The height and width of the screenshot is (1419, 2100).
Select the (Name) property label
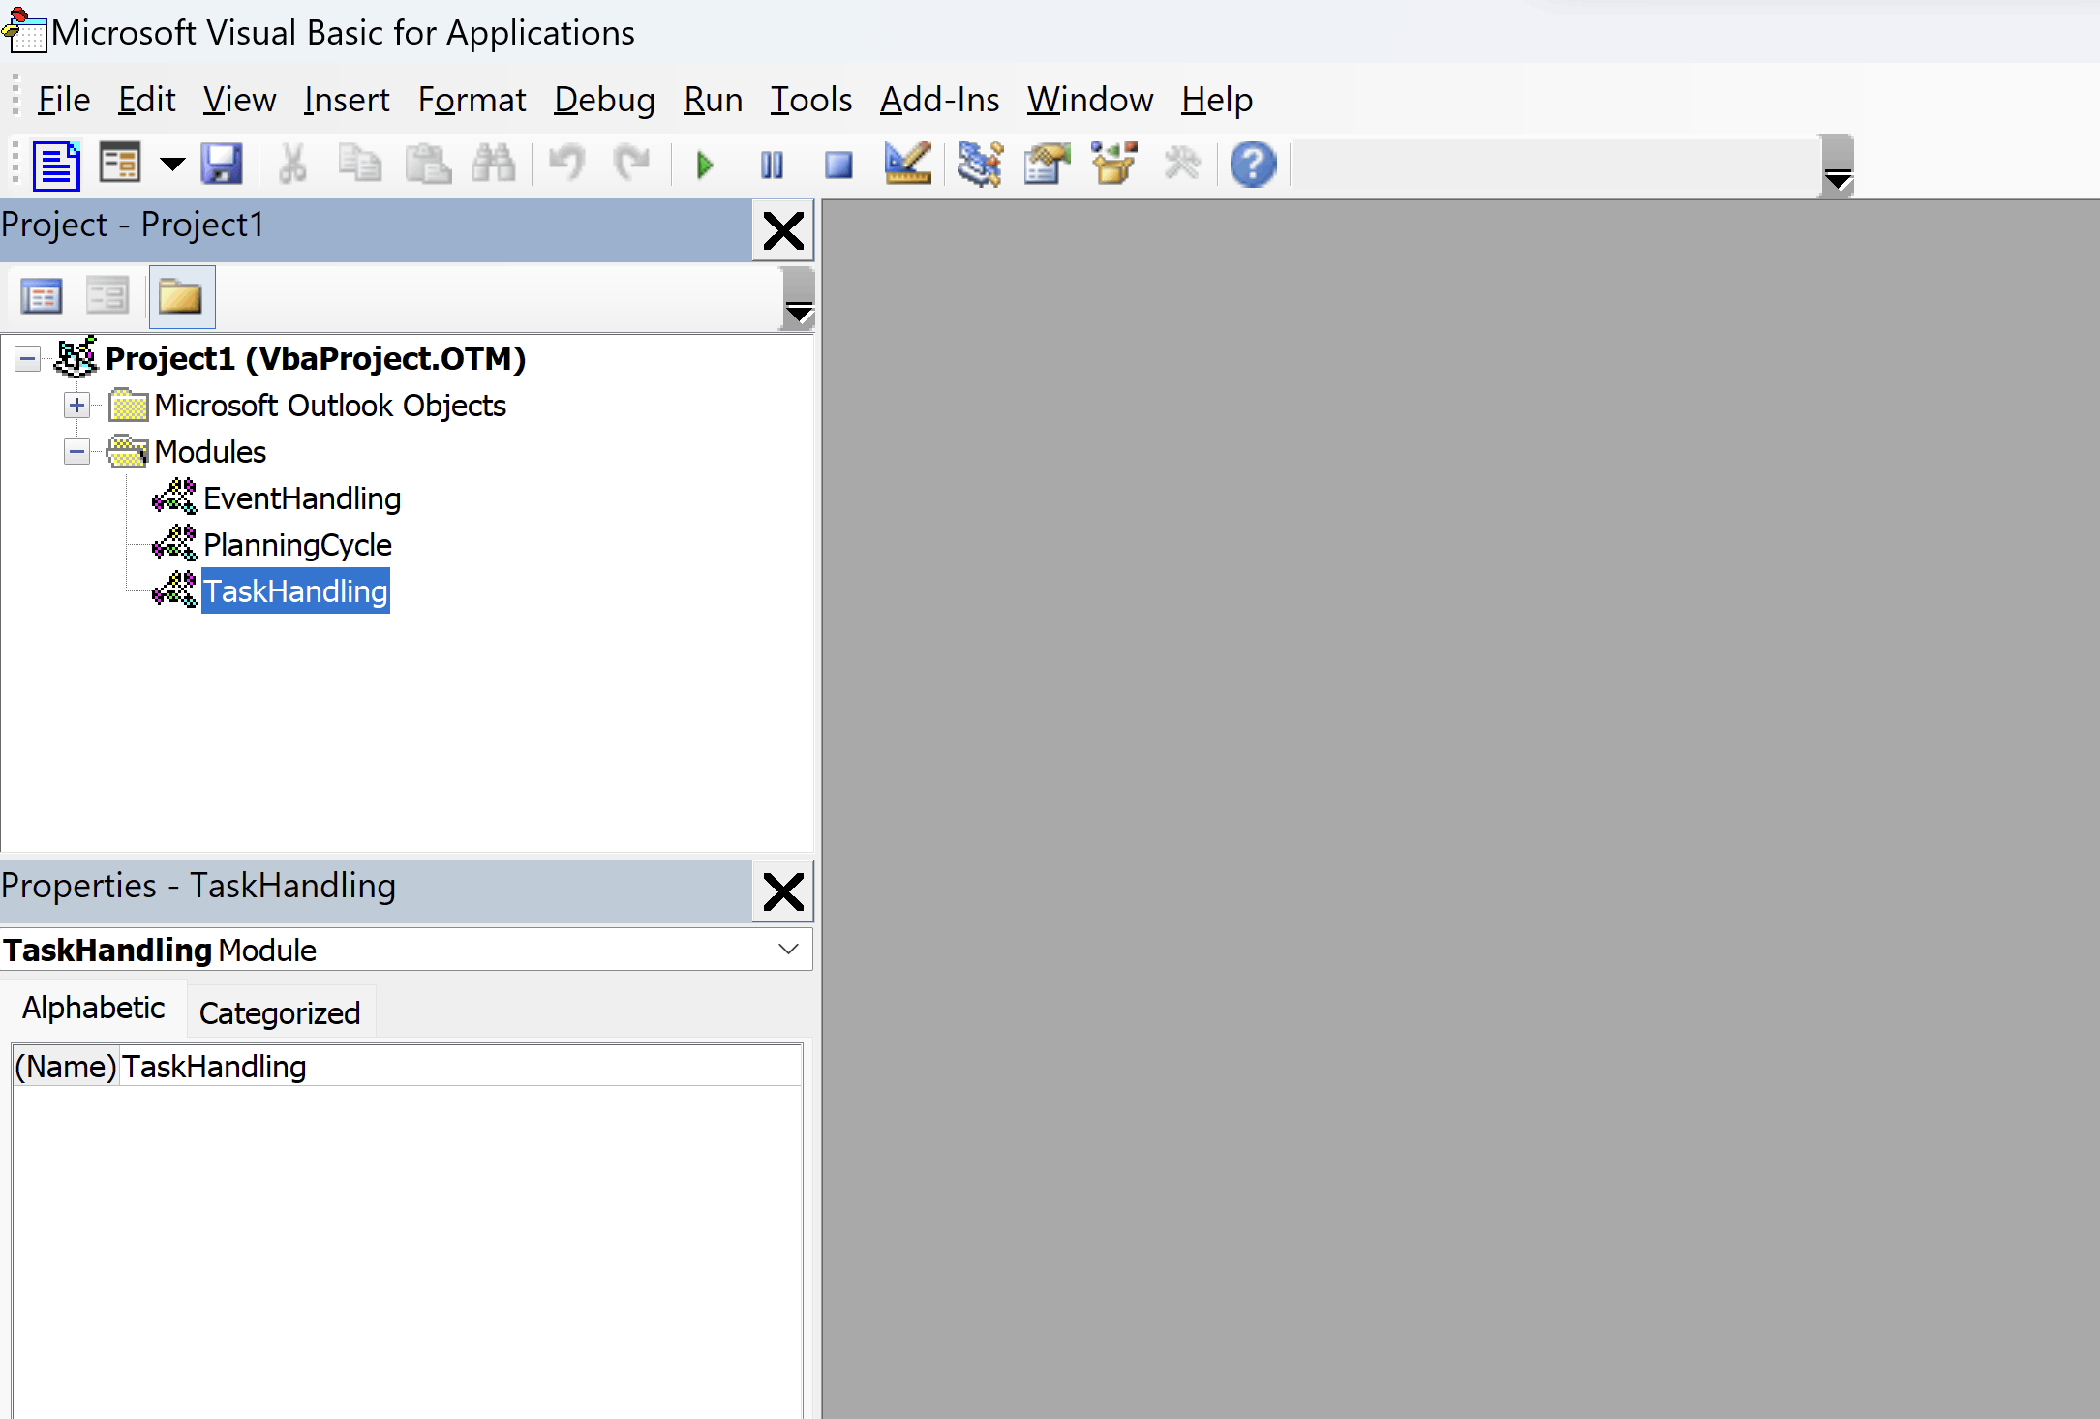[x=66, y=1067]
